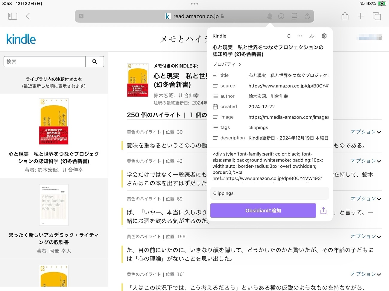The image size is (389, 291).
Task: Reload the page with the refresh icon
Action: (x=307, y=16)
